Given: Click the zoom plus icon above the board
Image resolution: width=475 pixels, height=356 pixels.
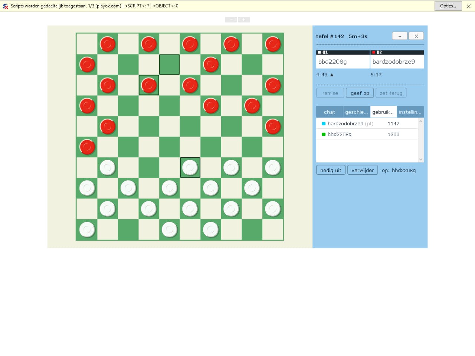Looking at the screenshot, I should [x=243, y=20].
